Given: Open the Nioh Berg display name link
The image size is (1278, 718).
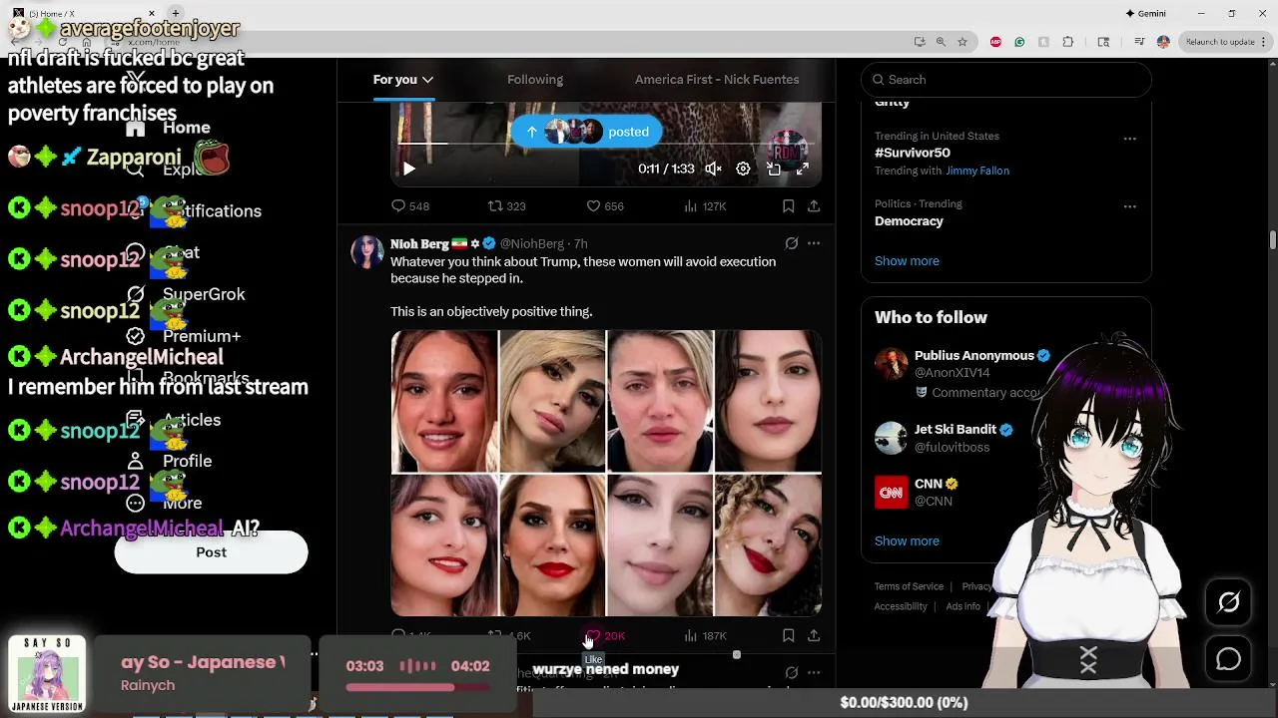Looking at the screenshot, I should [x=419, y=243].
